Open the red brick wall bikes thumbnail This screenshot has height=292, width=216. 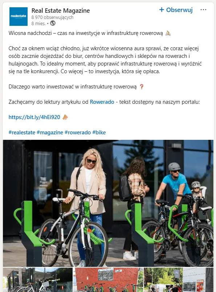[x=108, y=280]
